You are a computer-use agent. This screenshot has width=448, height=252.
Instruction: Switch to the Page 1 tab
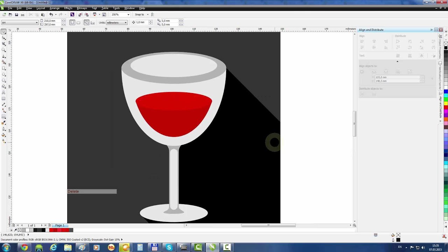click(x=59, y=225)
